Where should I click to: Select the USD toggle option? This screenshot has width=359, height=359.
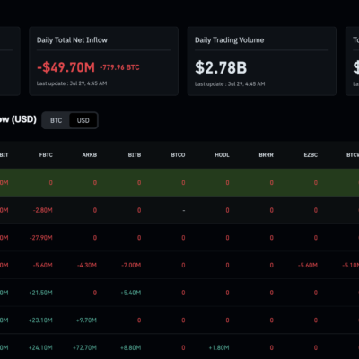pos(83,120)
